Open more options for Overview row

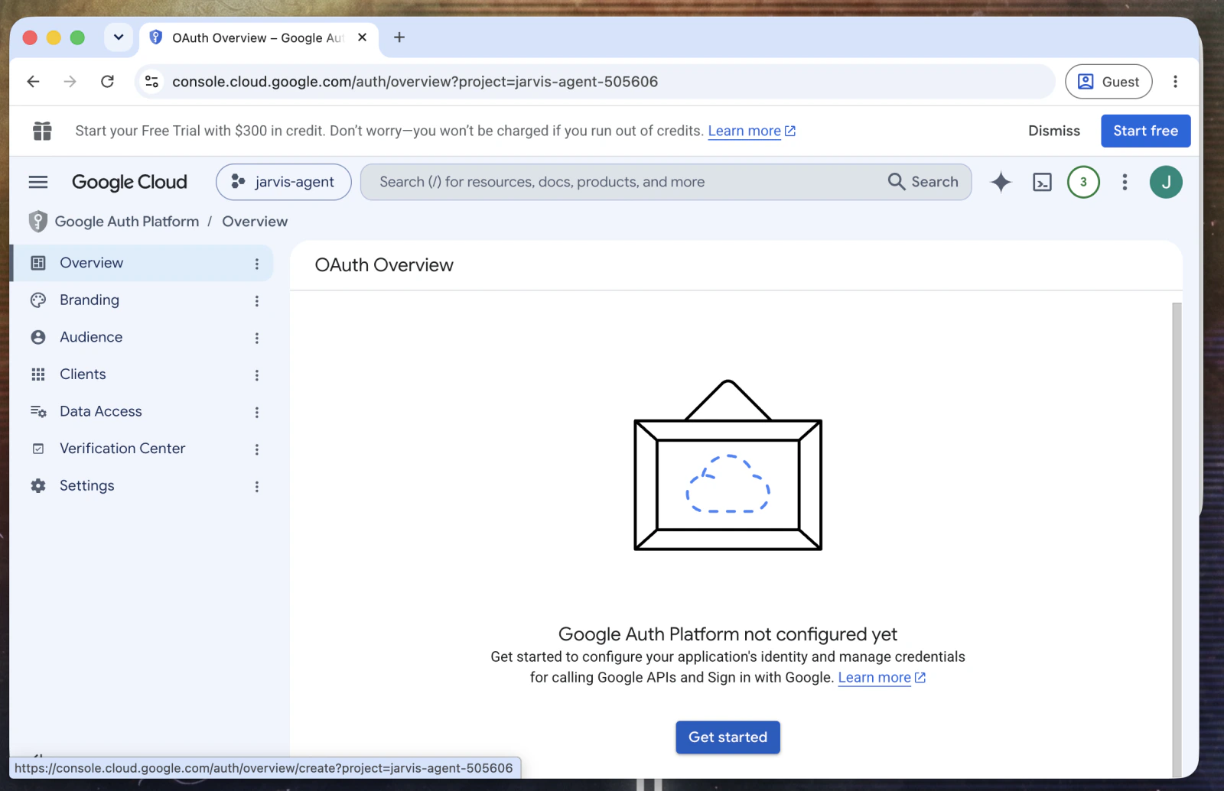coord(257,264)
